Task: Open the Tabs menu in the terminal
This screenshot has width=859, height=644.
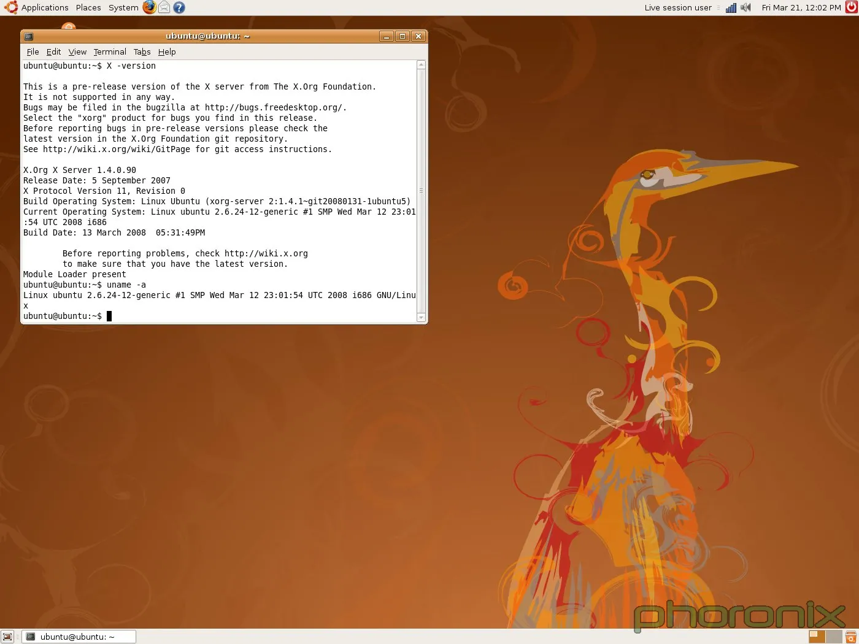Action: [x=142, y=52]
